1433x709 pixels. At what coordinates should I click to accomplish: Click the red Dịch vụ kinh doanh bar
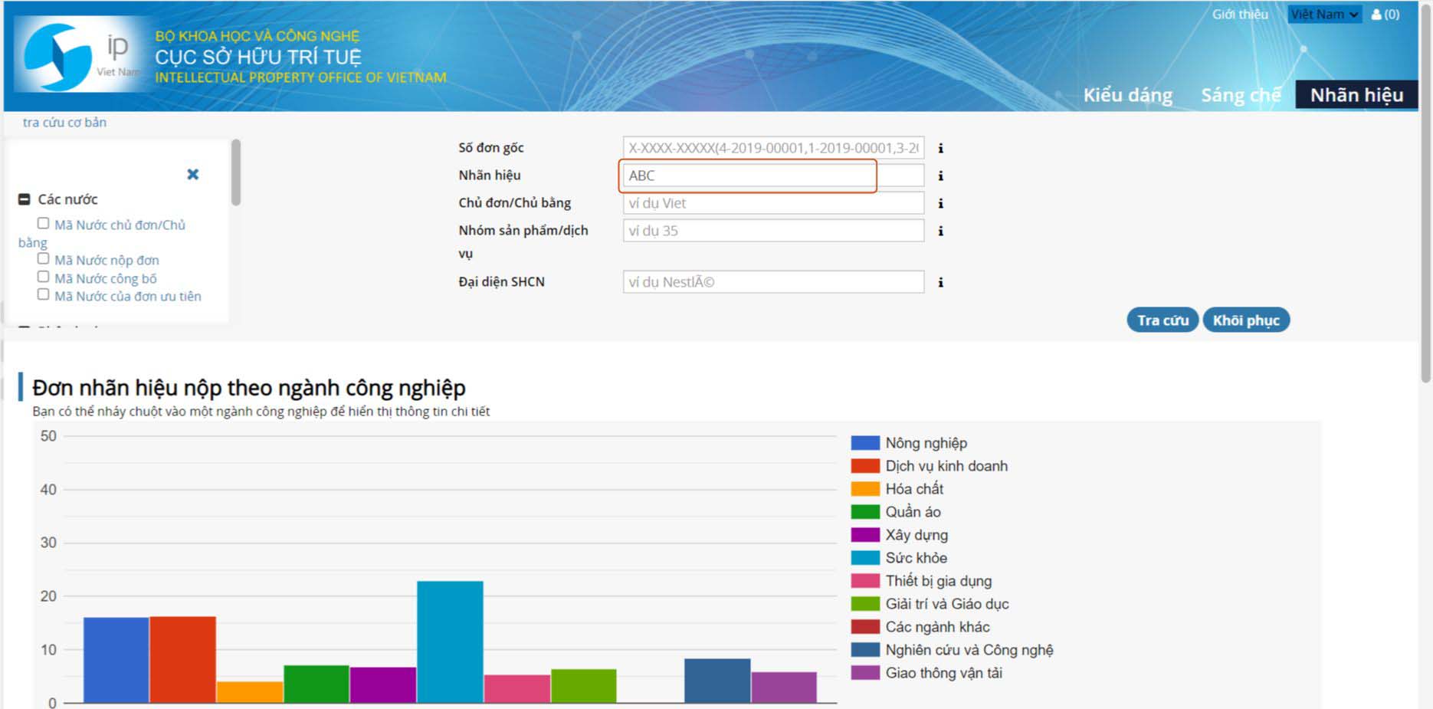coord(182,659)
